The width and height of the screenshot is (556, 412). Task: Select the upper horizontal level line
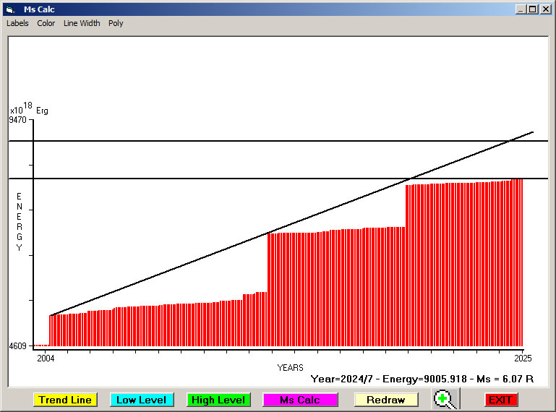pyautogui.click(x=217, y=141)
